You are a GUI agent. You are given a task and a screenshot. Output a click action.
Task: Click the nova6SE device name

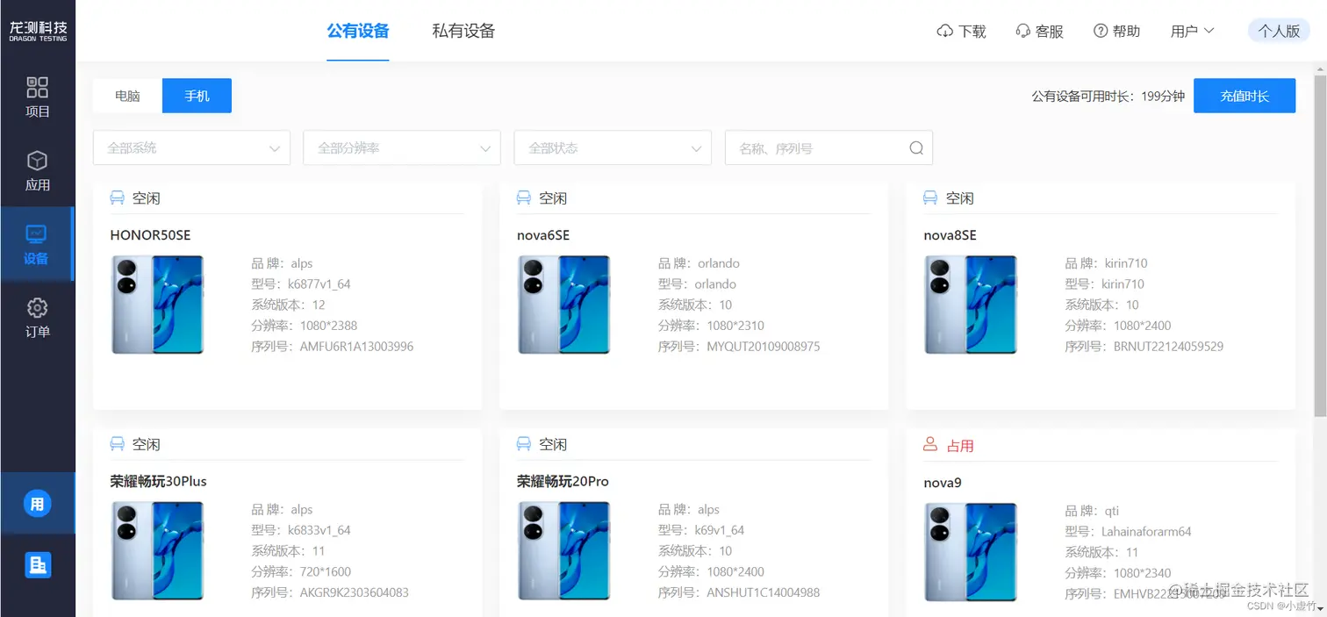pyautogui.click(x=543, y=235)
